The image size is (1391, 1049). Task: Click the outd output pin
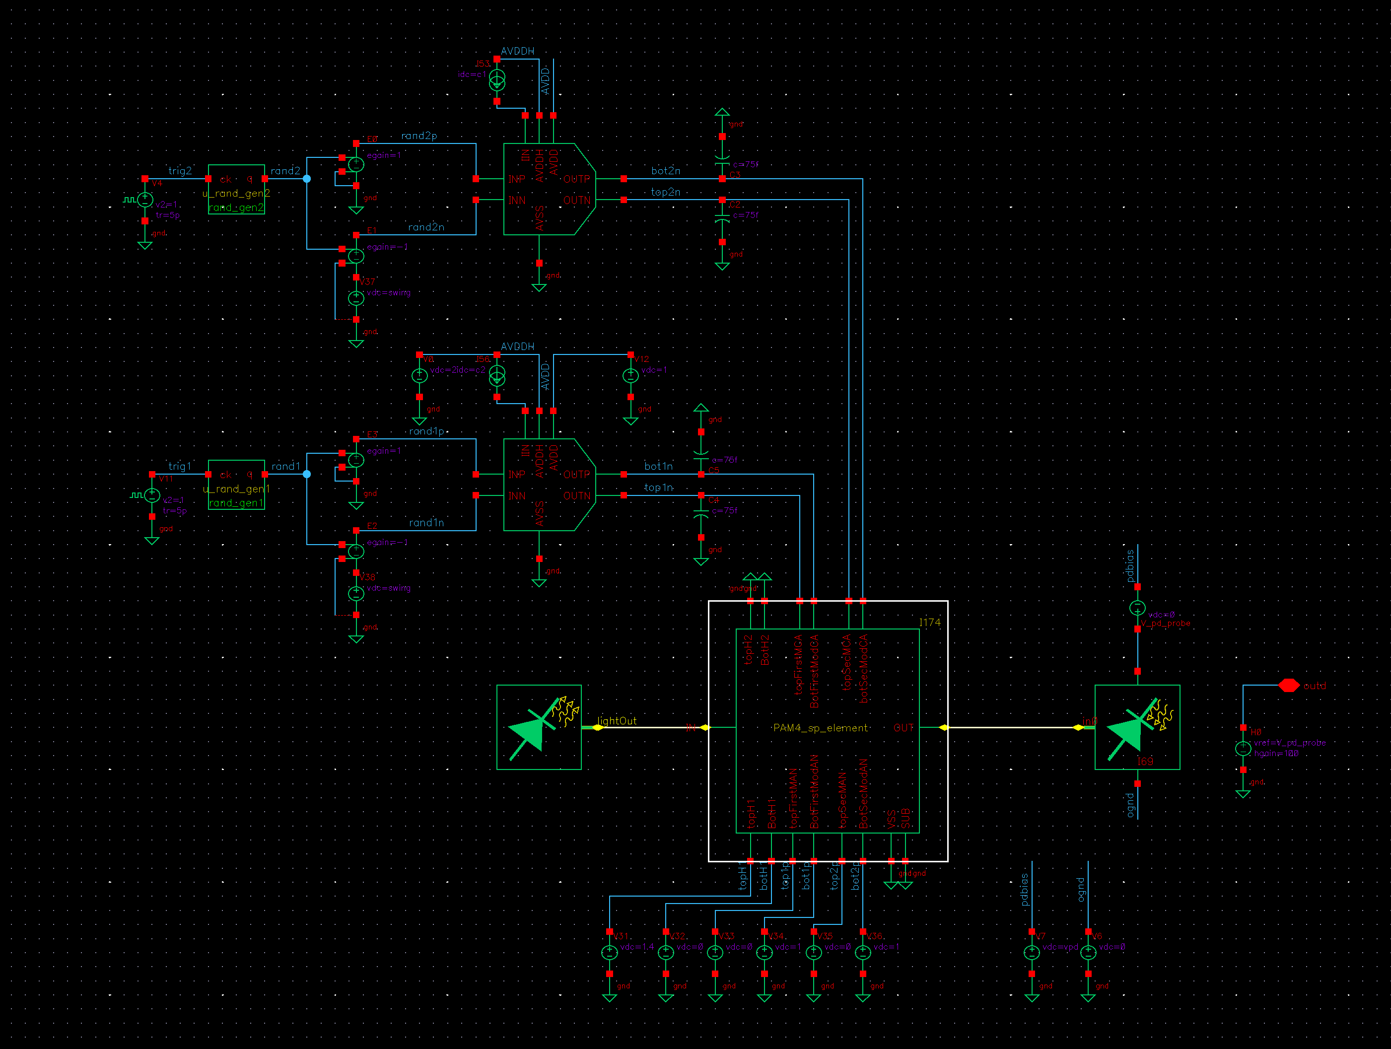1289,686
